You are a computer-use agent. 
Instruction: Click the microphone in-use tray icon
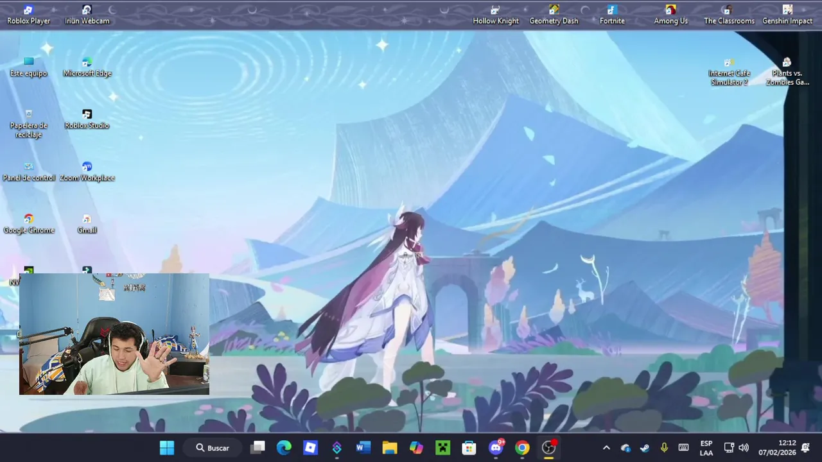664,448
